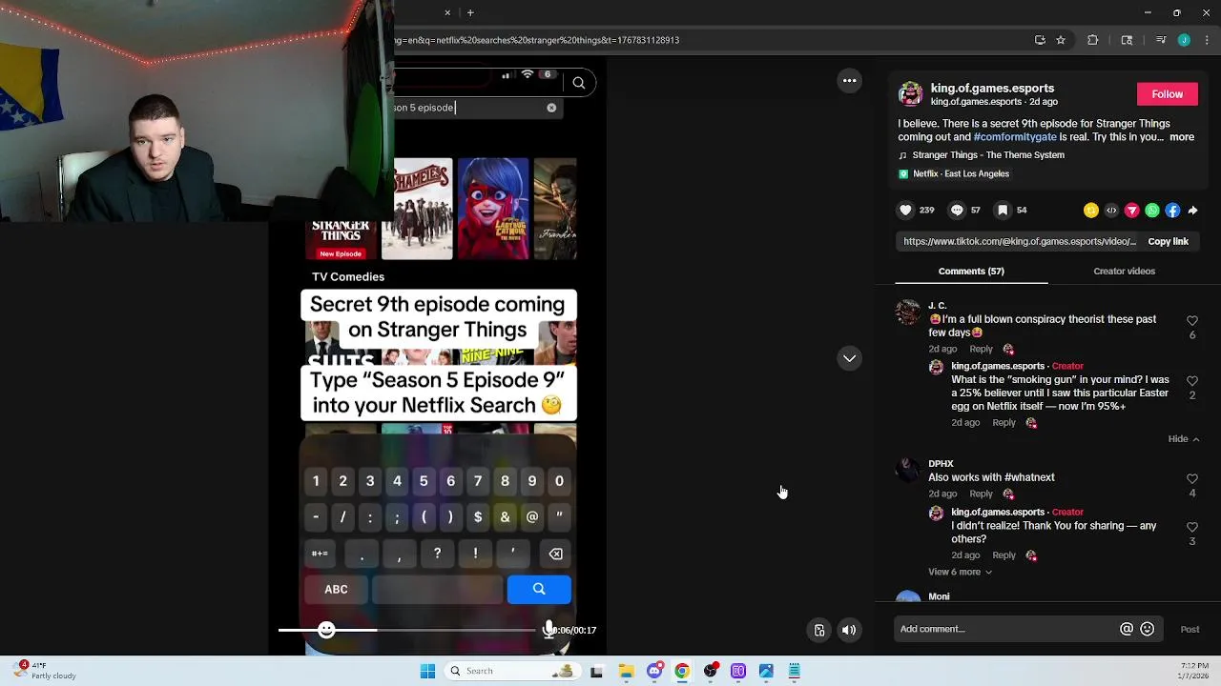This screenshot has width=1221, height=686.
Task: Open Chrome tab search icon in toolbar
Action: (x=1127, y=40)
